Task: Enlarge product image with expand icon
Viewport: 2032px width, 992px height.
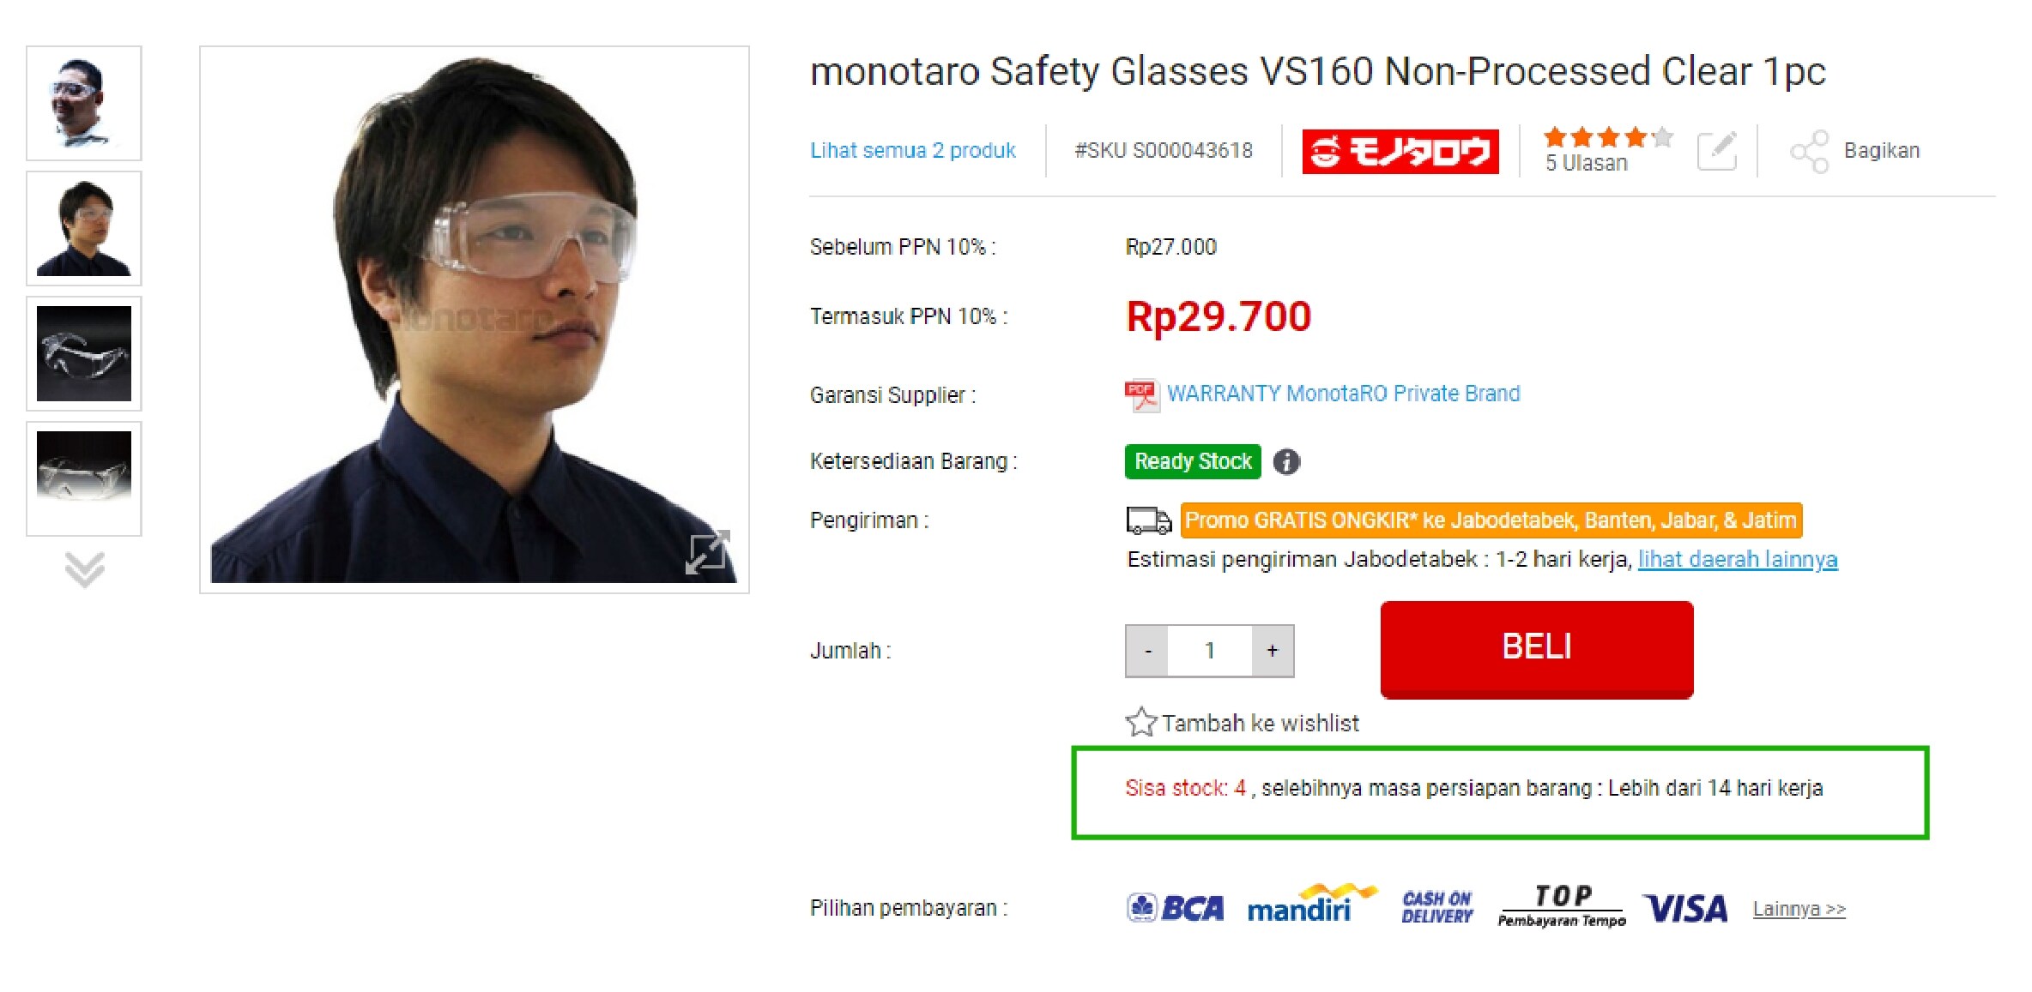Action: click(707, 551)
